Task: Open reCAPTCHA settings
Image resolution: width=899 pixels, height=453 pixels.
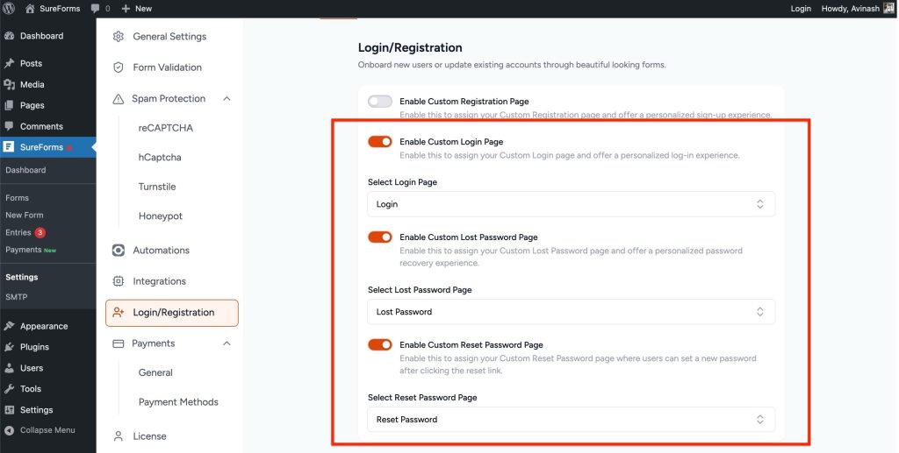Action: coord(166,128)
